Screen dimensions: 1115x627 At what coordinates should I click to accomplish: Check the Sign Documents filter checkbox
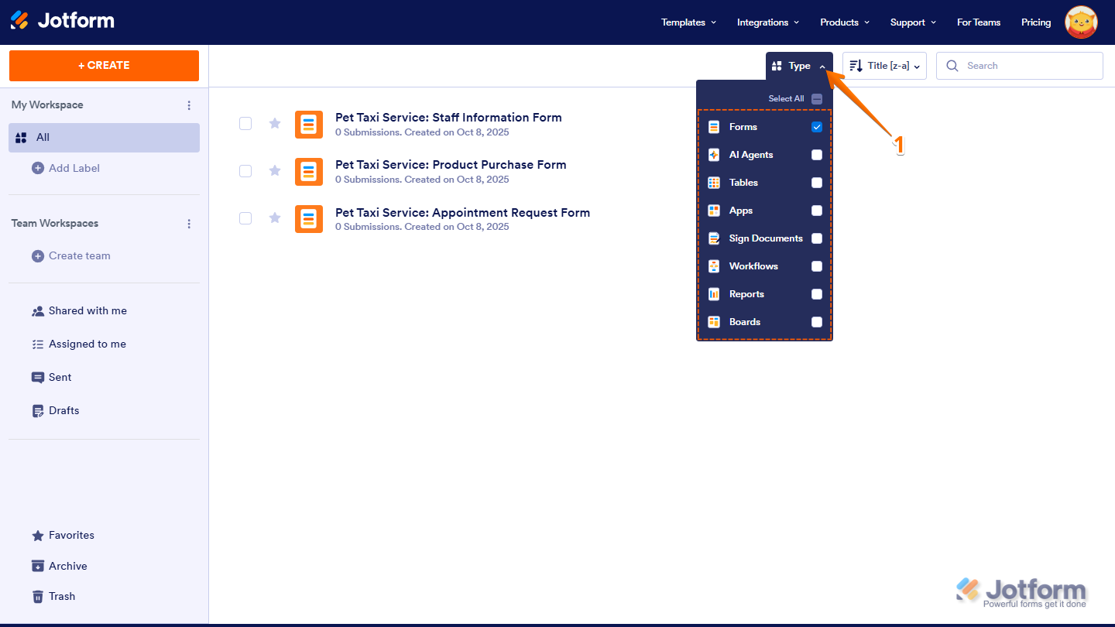817,238
